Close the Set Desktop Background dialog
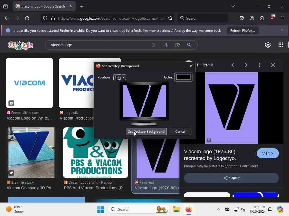289x216 pixels. [191, 66]
